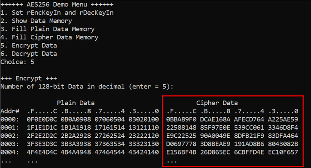Select address row 0000: label
Viewport: 311px width, 168px height.
(10, 119)
